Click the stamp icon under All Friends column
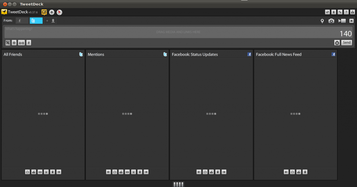The height and width of the screenshot is (187, 357). click(x=34, y=172)
